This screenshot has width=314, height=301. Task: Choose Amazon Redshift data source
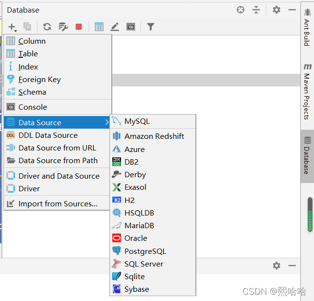[x=153, y=136]
